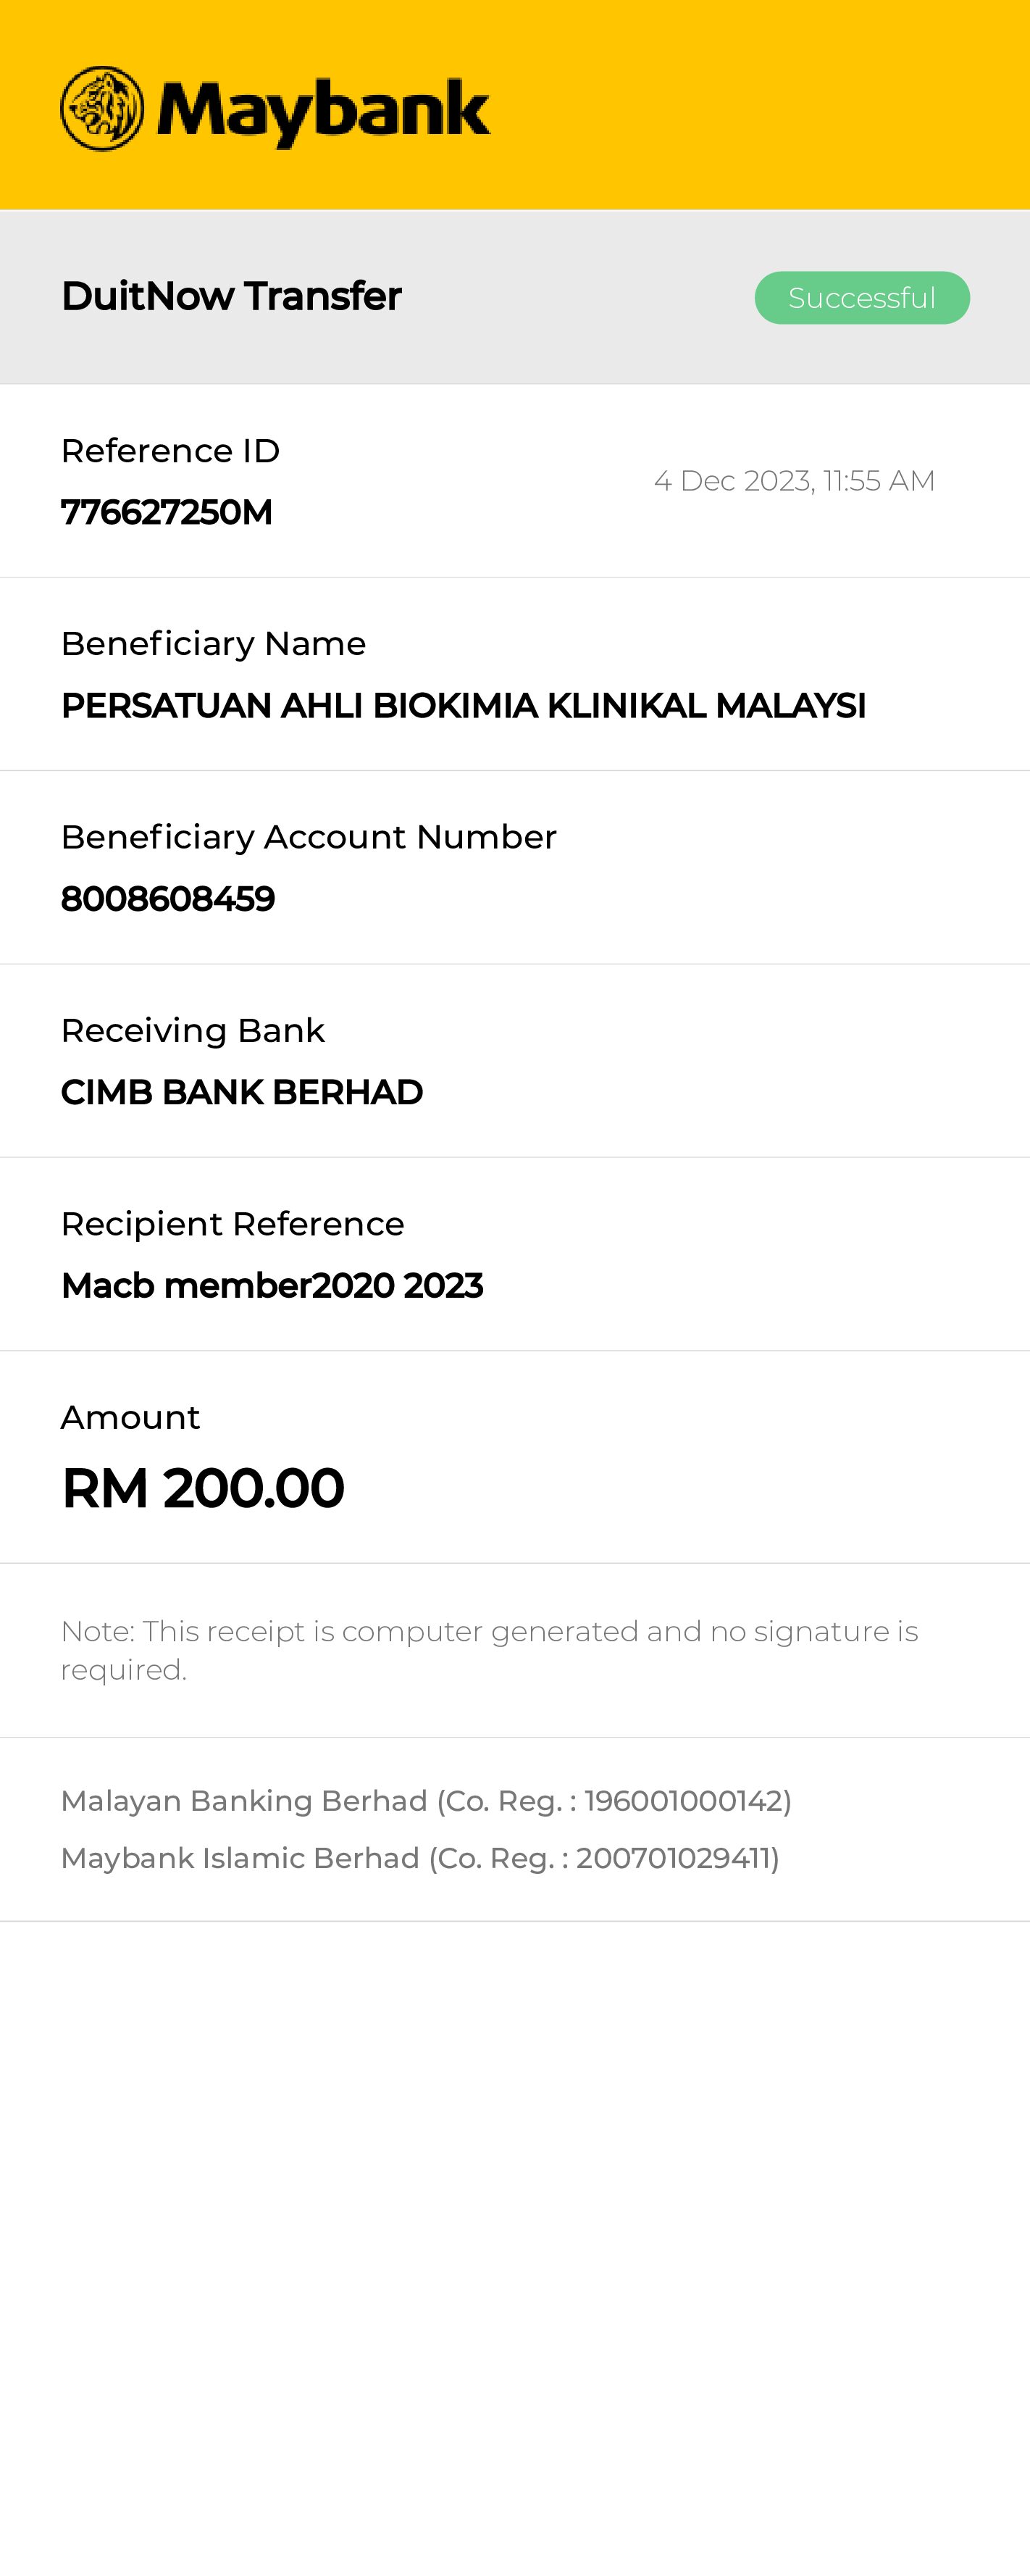Select the Macb member2020 2023 reference
Viewport: 1030px width, 2576px height.
(x=272, y=1286)
